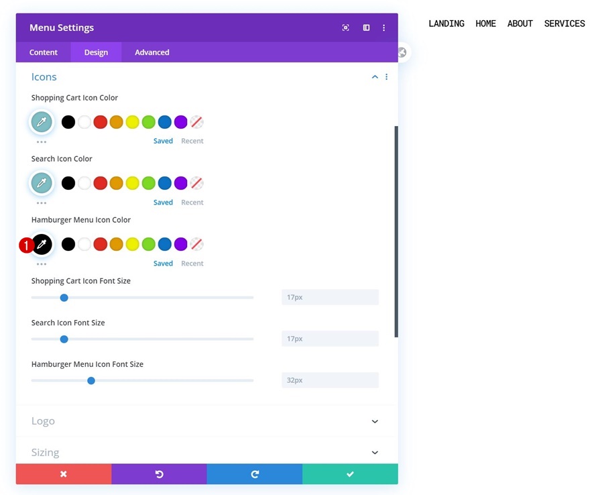Click Search Icon Font Size slider handle
This screenshot has height=495, width=590.
pyautogui.click(x=64, y=339)
